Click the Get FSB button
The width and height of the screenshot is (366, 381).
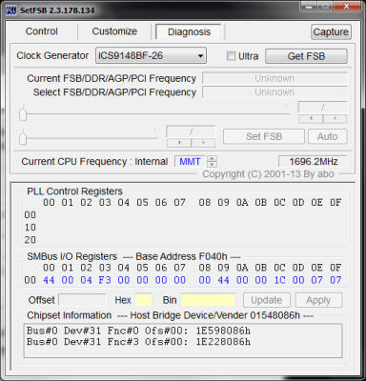tap(306, 56)
